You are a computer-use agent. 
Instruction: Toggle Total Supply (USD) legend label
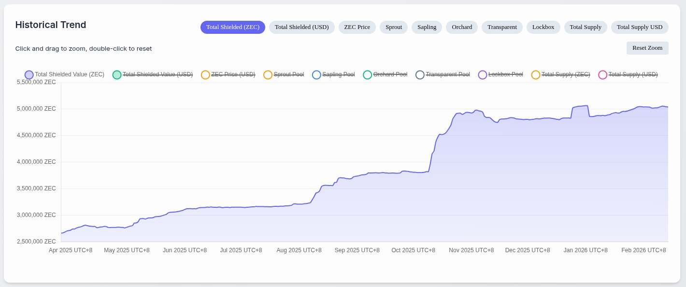[x=633, y=74]
